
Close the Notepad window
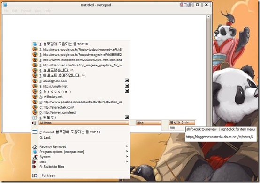[206, 5]
